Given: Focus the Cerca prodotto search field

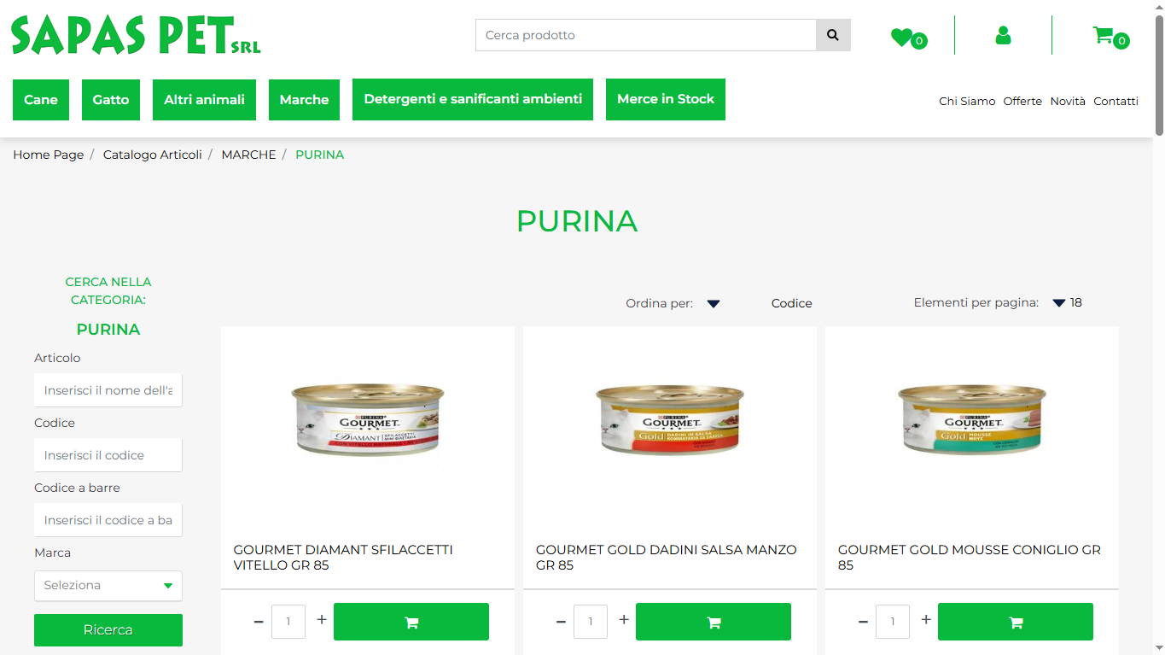Looking at the screenshot, I should [646, 35].
